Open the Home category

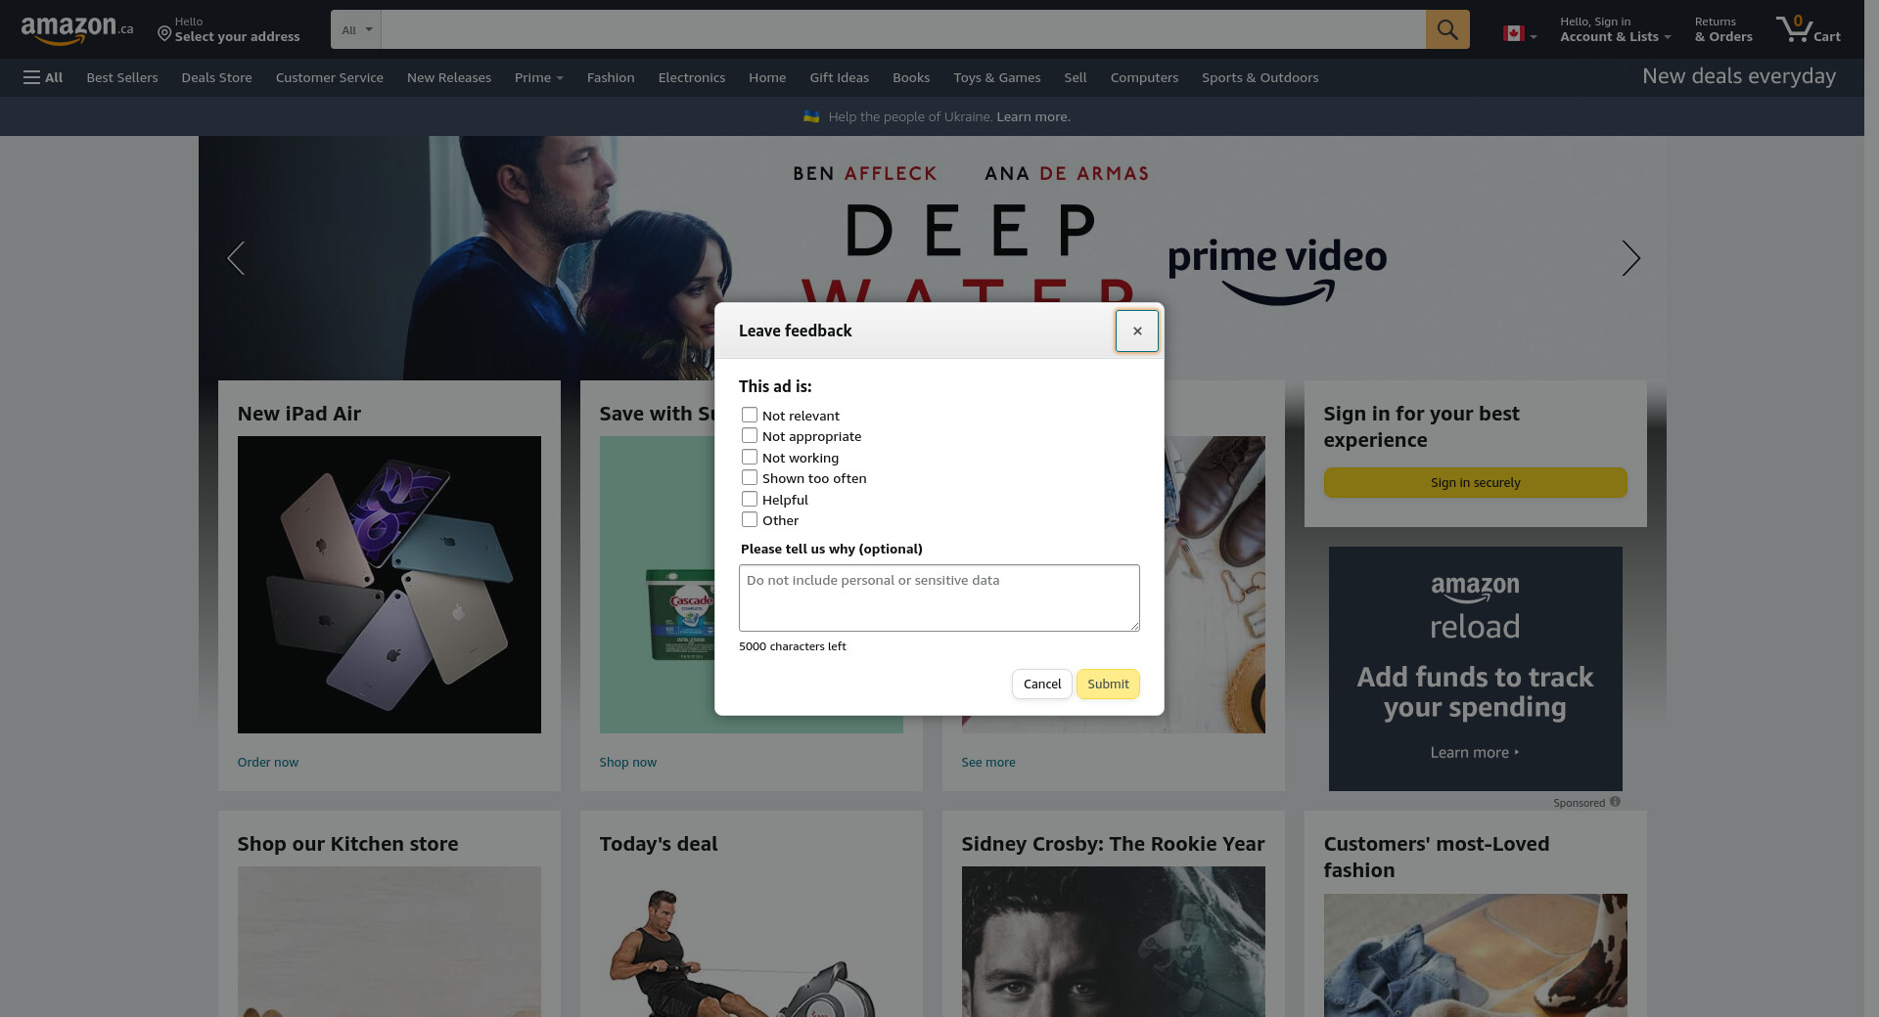point(767,77)
